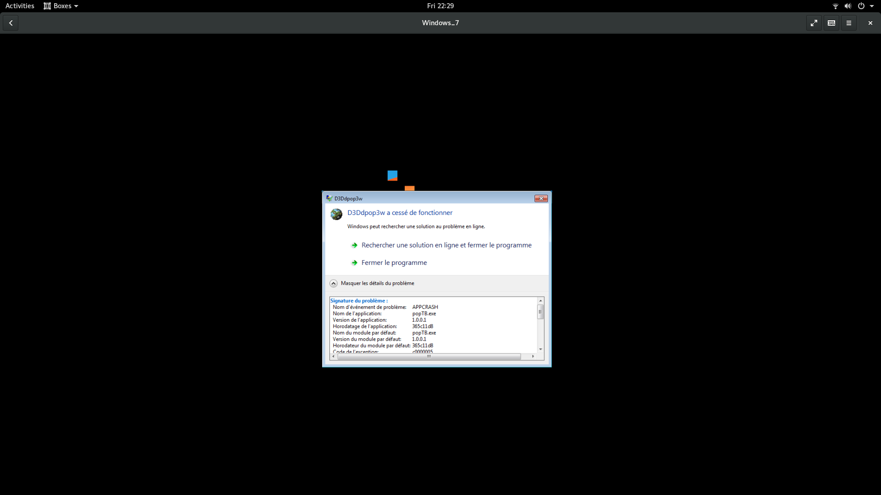
Task: Click Windows peut rechercher une solution text
Action: tap(416, 226)
